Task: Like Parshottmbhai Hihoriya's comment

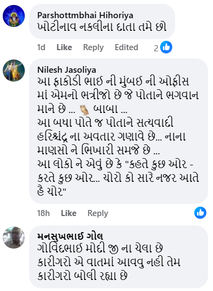Action: click(x=64, y=47)
